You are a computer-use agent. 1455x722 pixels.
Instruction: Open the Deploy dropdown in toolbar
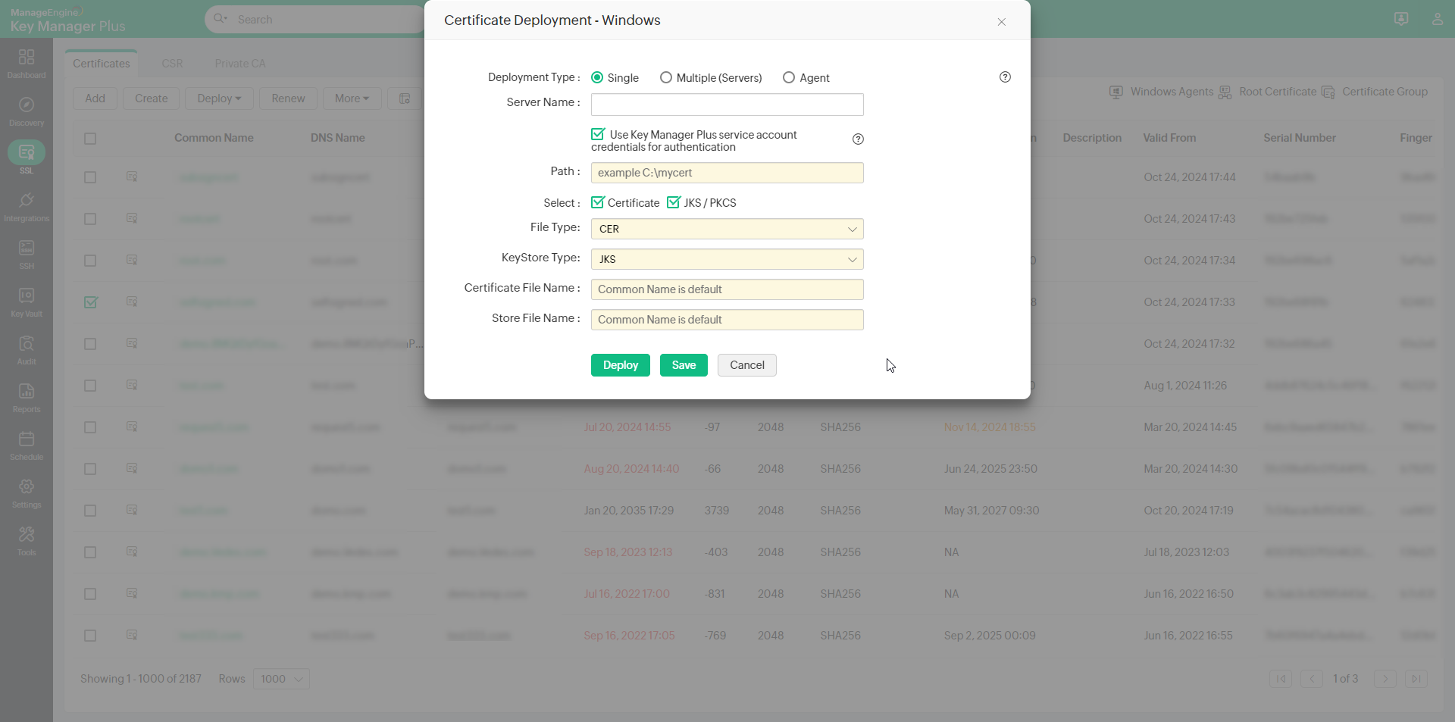tap(219, 98)
